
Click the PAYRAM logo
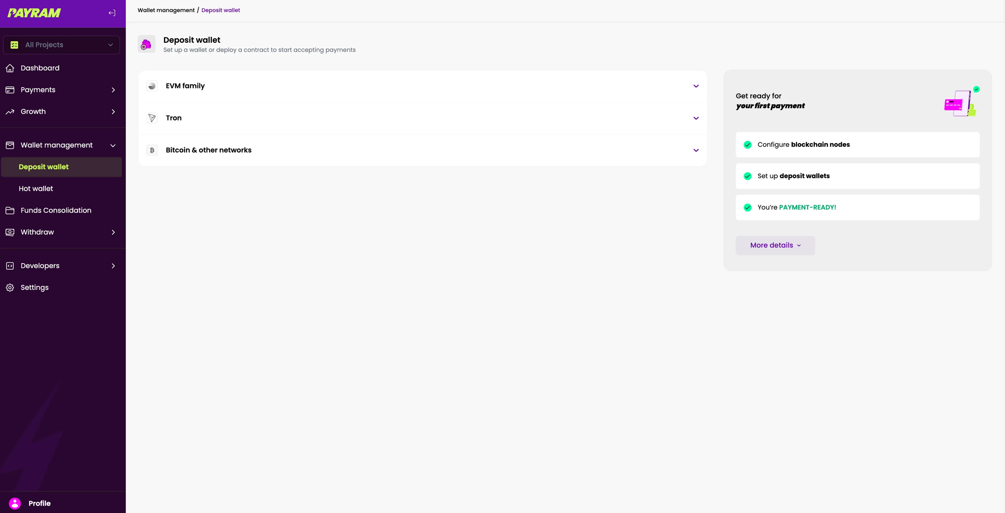click(34, 13)
